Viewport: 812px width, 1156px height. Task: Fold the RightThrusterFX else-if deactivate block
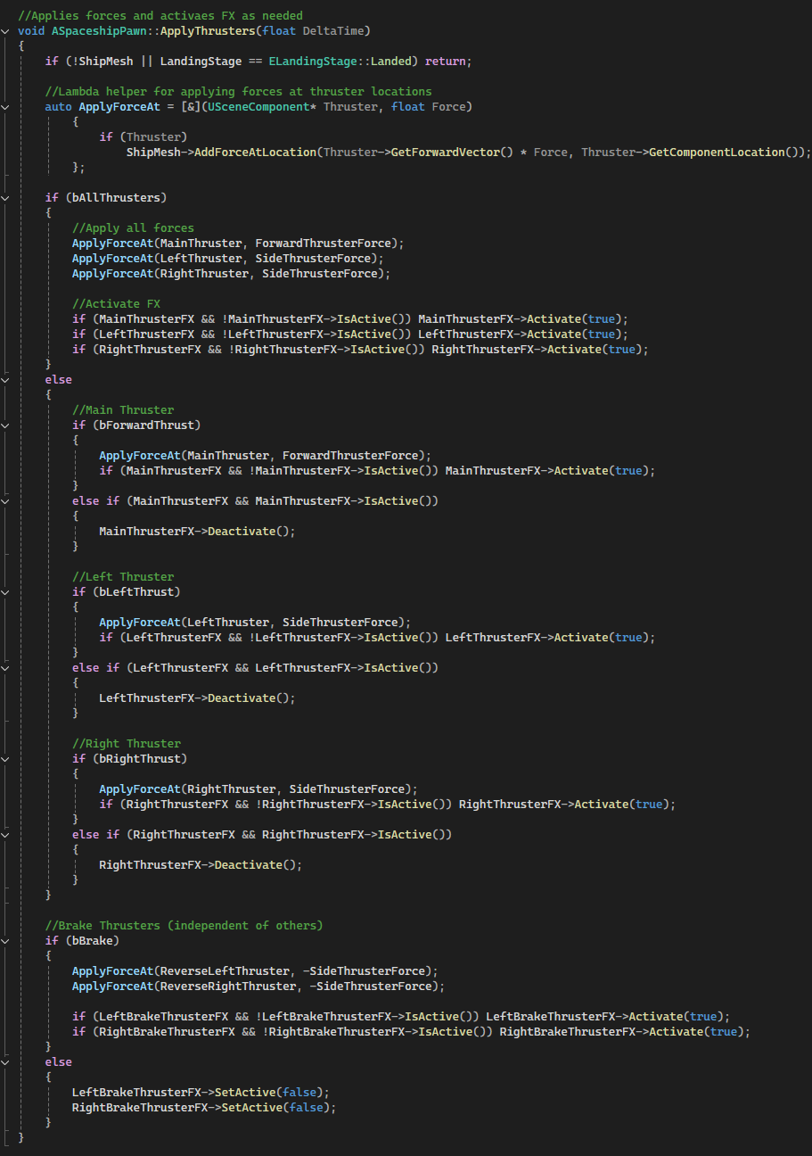point(7,834)
